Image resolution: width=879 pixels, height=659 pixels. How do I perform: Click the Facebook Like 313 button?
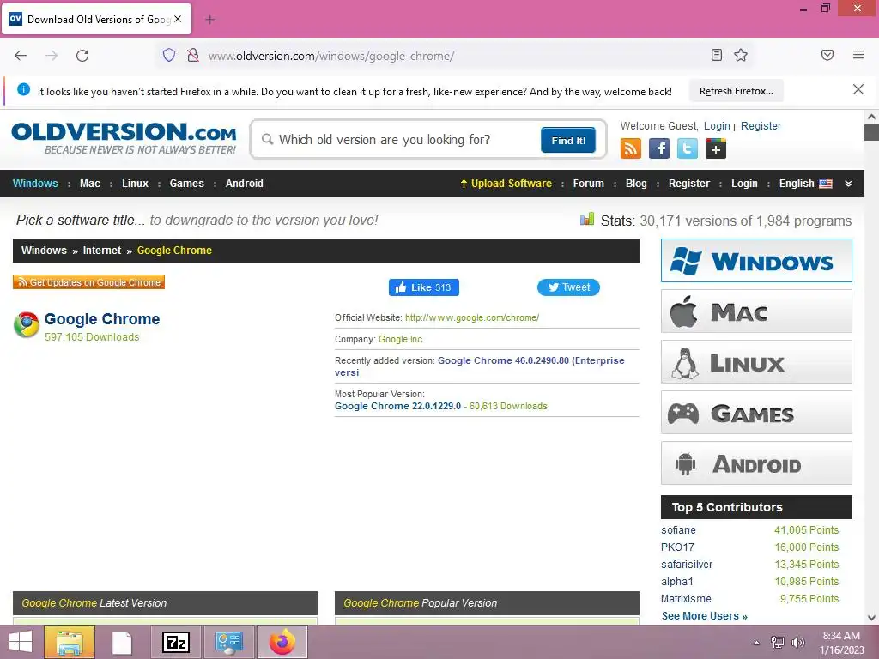click(424, 287)
